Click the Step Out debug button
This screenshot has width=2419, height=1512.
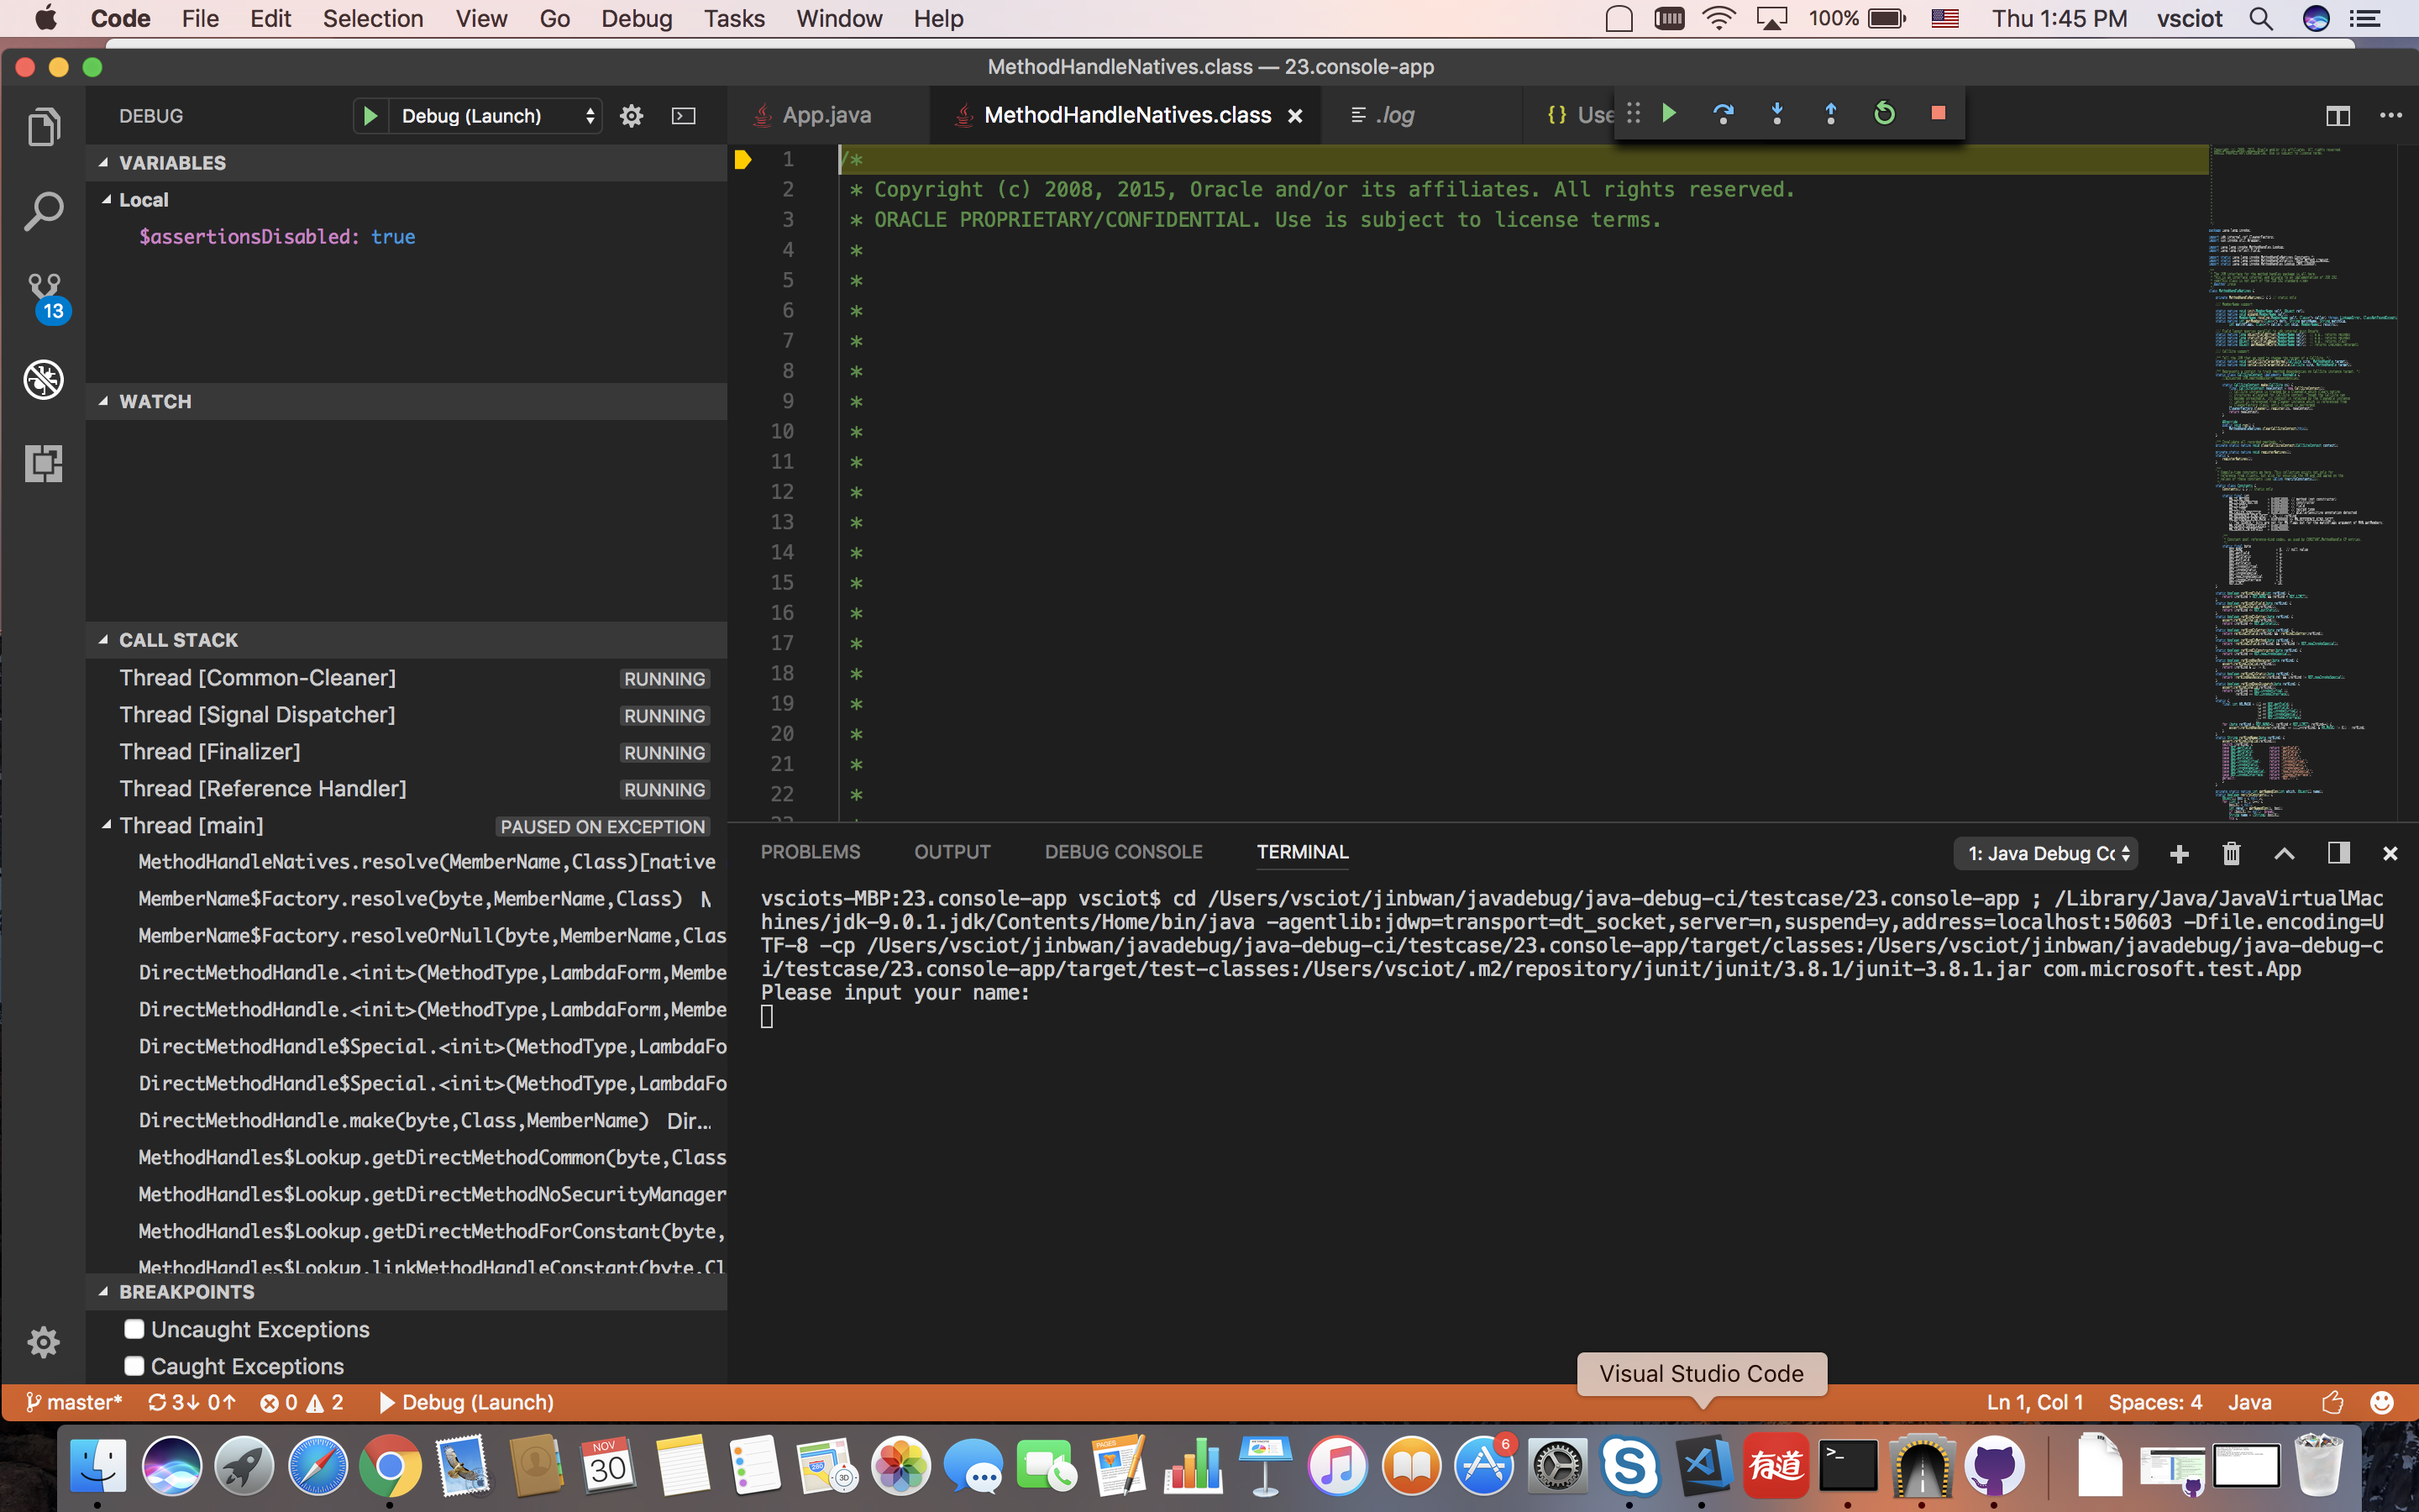click(1830, 114)
